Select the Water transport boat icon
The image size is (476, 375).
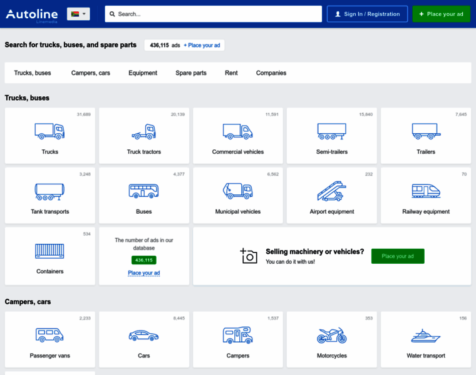click(x=425, y=336)
